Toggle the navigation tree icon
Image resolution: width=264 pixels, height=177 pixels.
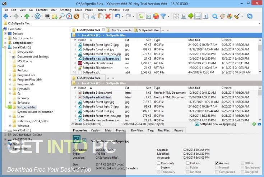coord(191,16)
